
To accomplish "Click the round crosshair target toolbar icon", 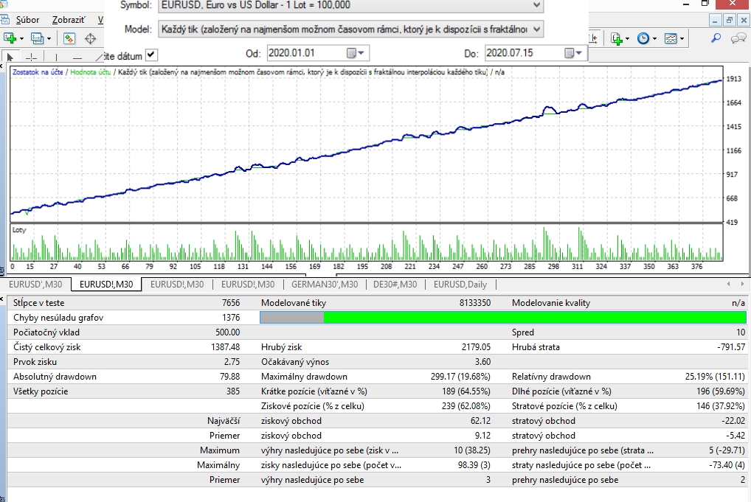I will click(x=90, y=38).
